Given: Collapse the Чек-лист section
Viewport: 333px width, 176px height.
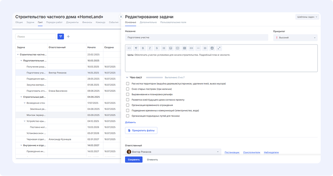Looking at the screenshot, I should [x=127, y=77].
